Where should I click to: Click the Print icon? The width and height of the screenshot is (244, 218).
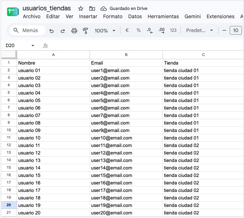click(x=74, y=31)
